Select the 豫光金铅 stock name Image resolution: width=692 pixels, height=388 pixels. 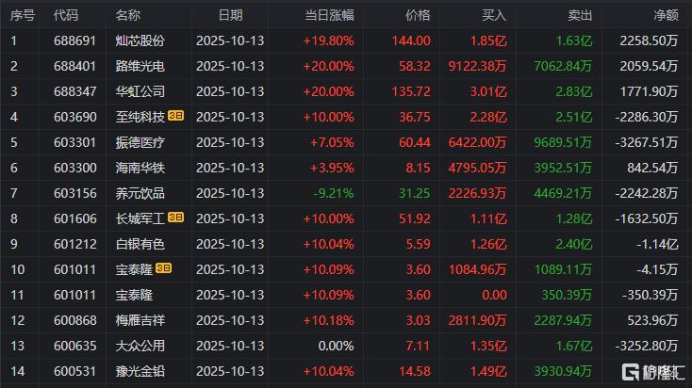coord(140,371)
